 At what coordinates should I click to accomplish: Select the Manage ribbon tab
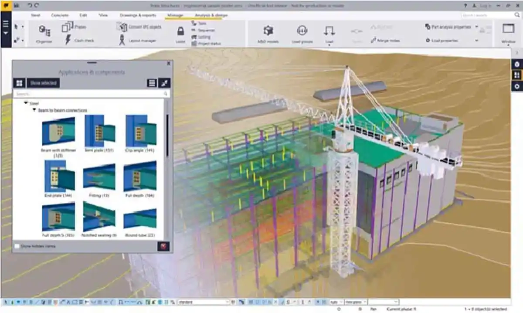tap(175, 15)
